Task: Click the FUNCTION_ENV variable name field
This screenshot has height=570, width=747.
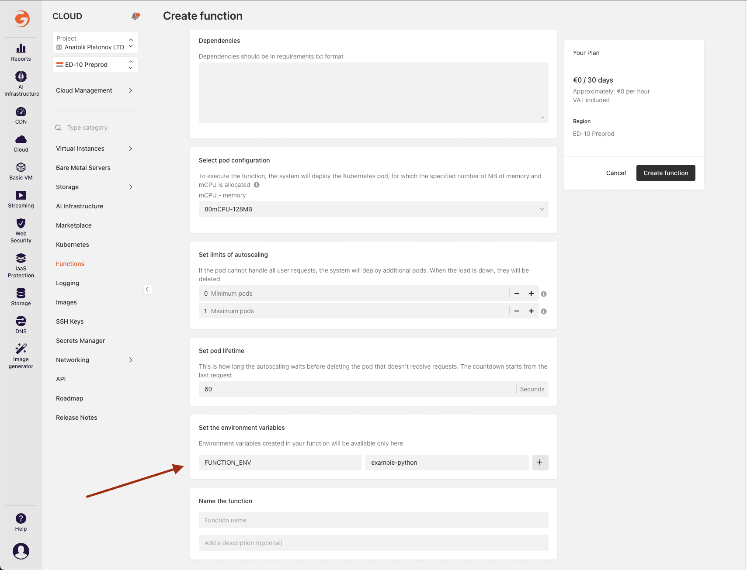Action: click(x=280, y=463)
